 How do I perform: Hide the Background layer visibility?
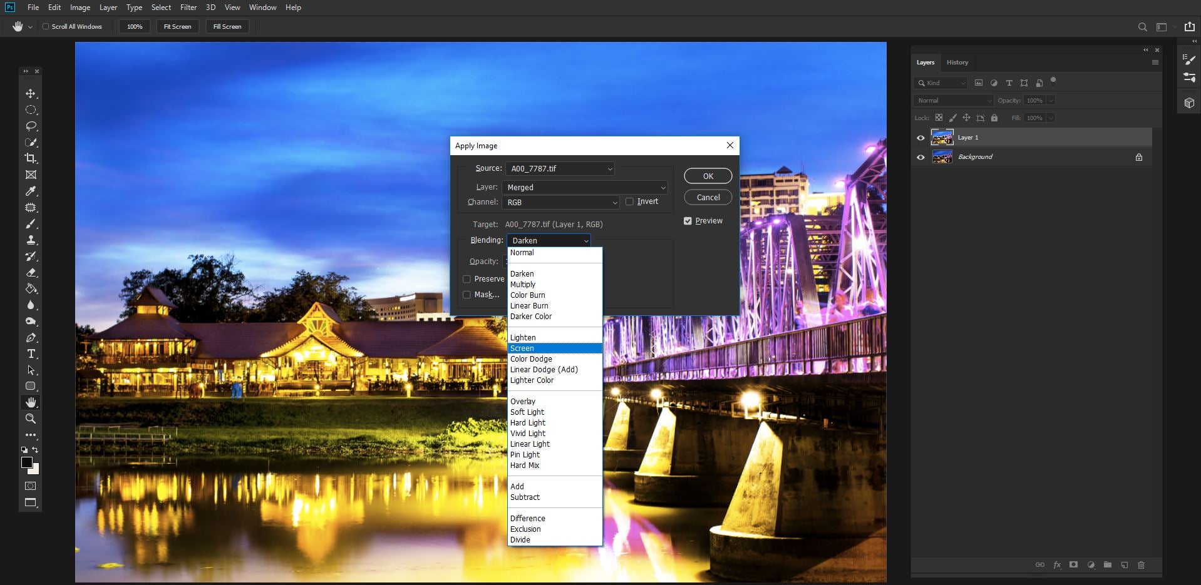920,157
